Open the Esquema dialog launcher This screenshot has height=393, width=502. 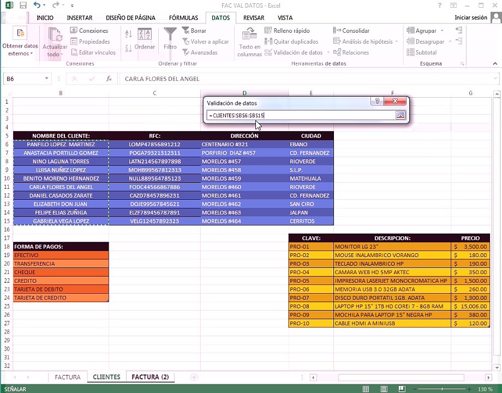(462, 64)
